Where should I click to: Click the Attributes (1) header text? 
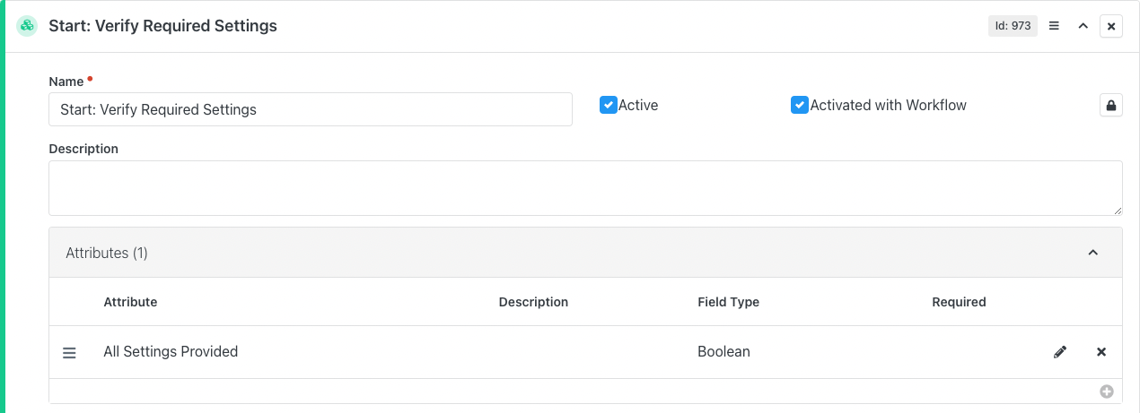pos(107,253)
